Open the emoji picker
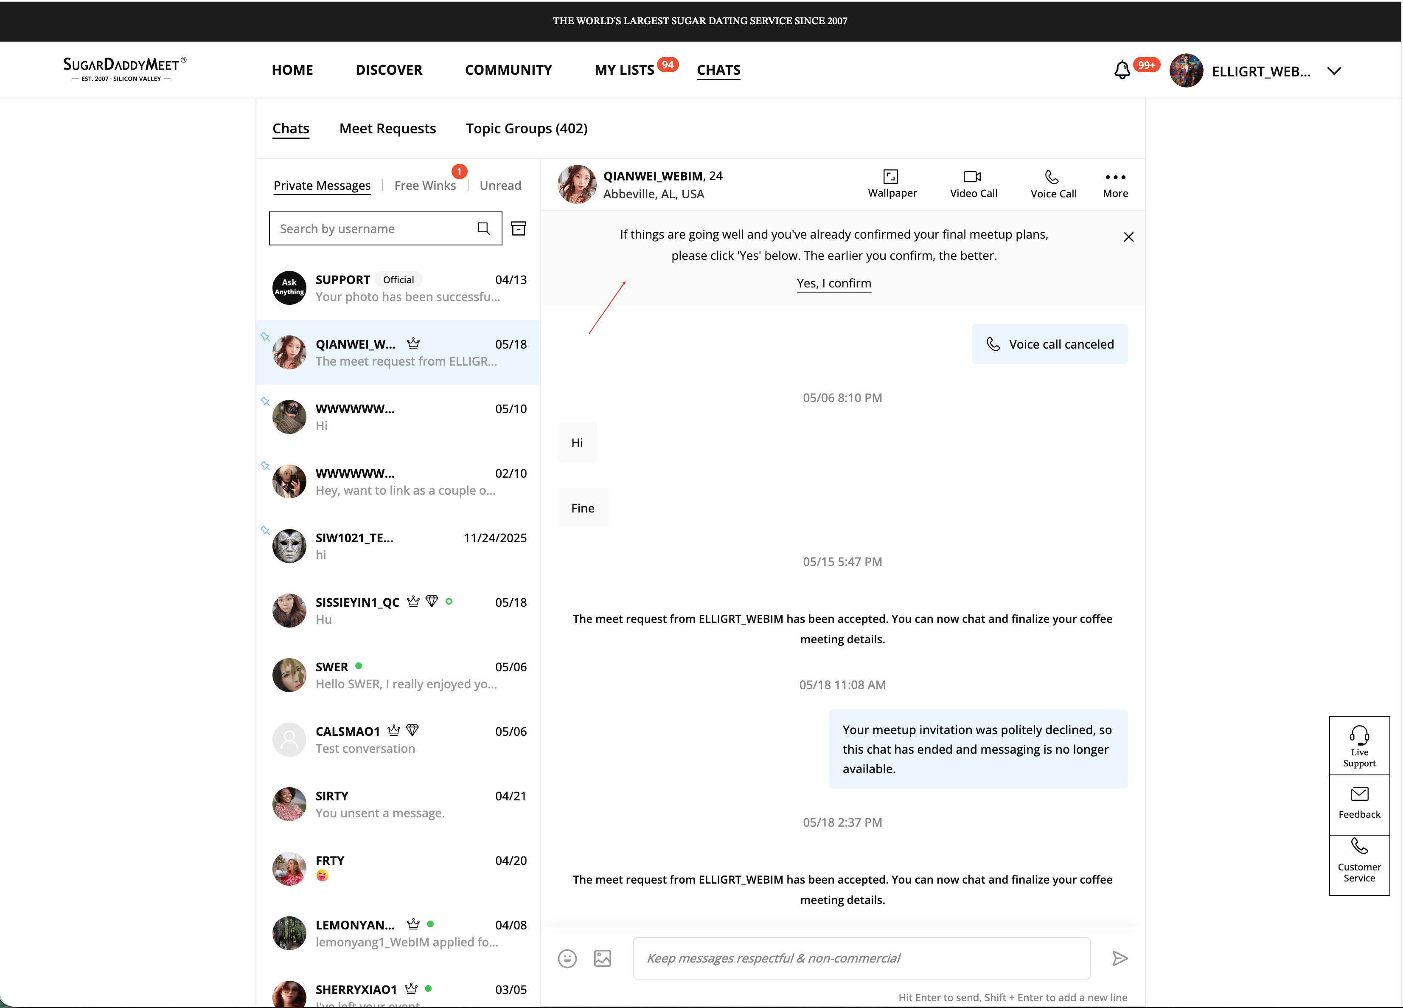The image size is (1403, 1008). [x=567, y=958]
